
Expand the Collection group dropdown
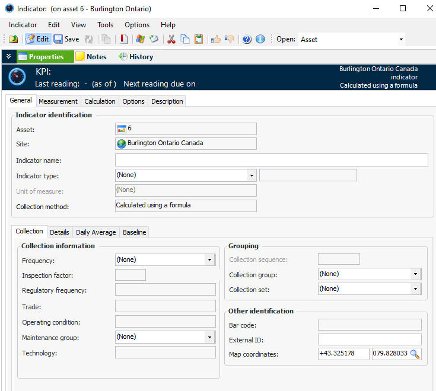tap(415, 274)
